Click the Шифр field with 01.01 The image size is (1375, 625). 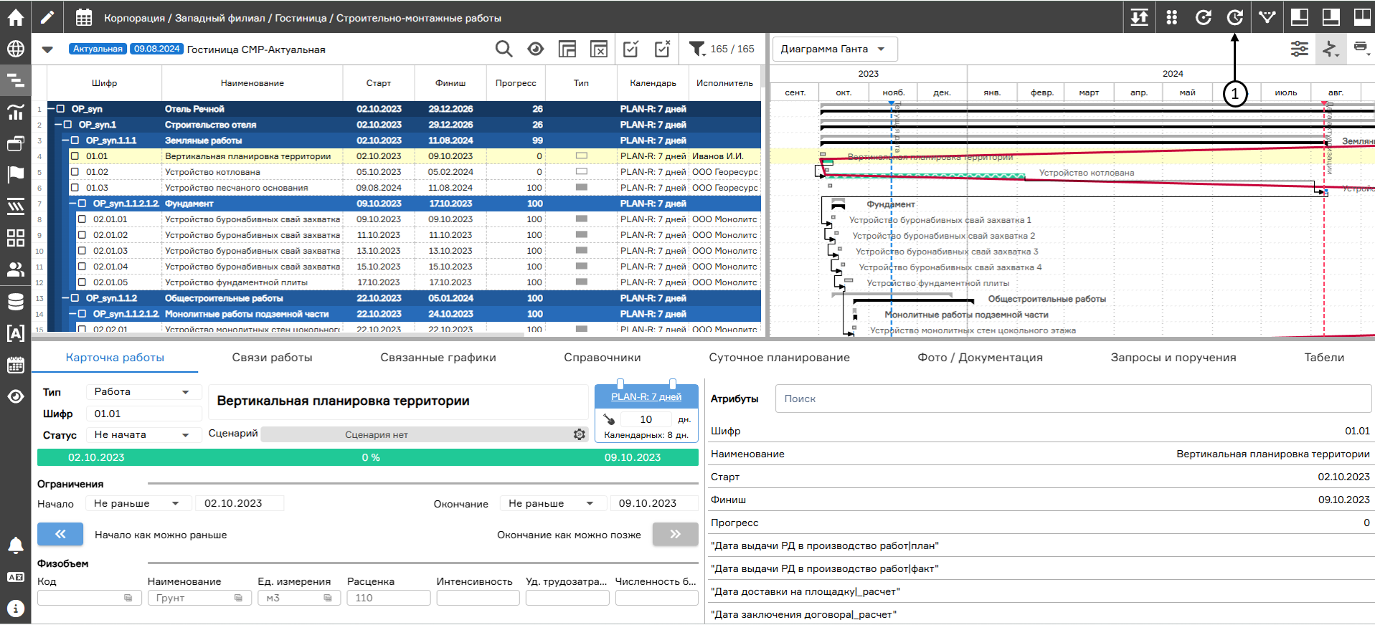[143, 414]
